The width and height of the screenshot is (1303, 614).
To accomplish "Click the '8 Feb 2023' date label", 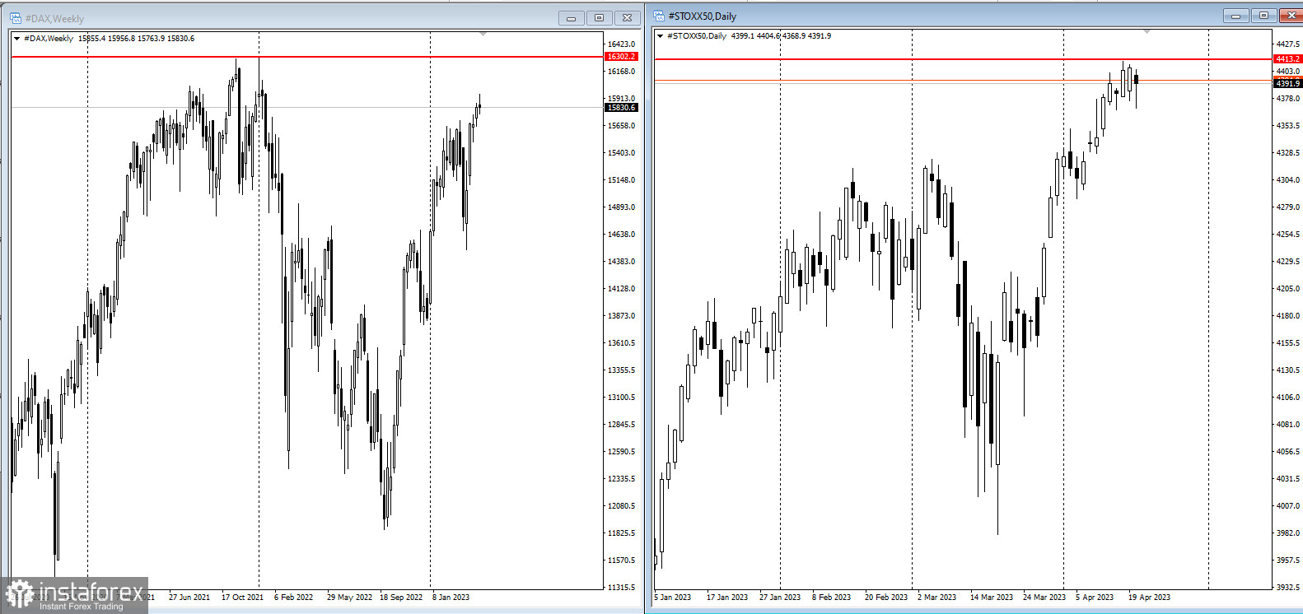I will 831,598.
